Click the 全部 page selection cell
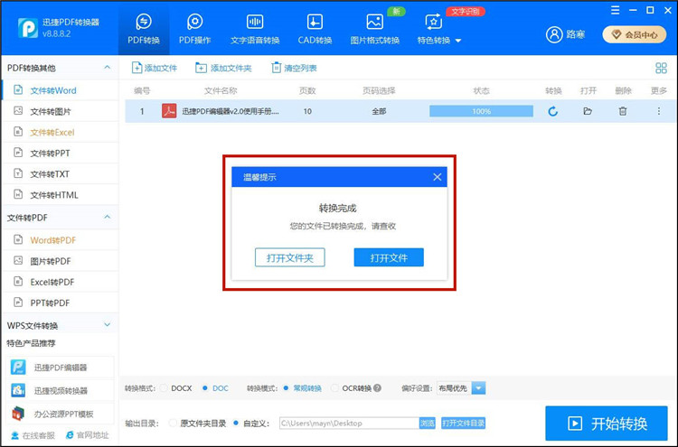Screen dimensions: 678x447 click(379, 111)
